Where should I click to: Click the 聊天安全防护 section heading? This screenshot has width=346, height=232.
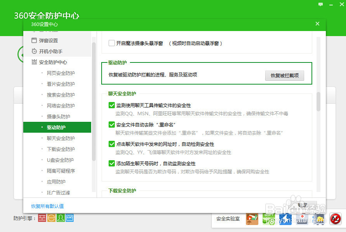click(x=122, y=93)
